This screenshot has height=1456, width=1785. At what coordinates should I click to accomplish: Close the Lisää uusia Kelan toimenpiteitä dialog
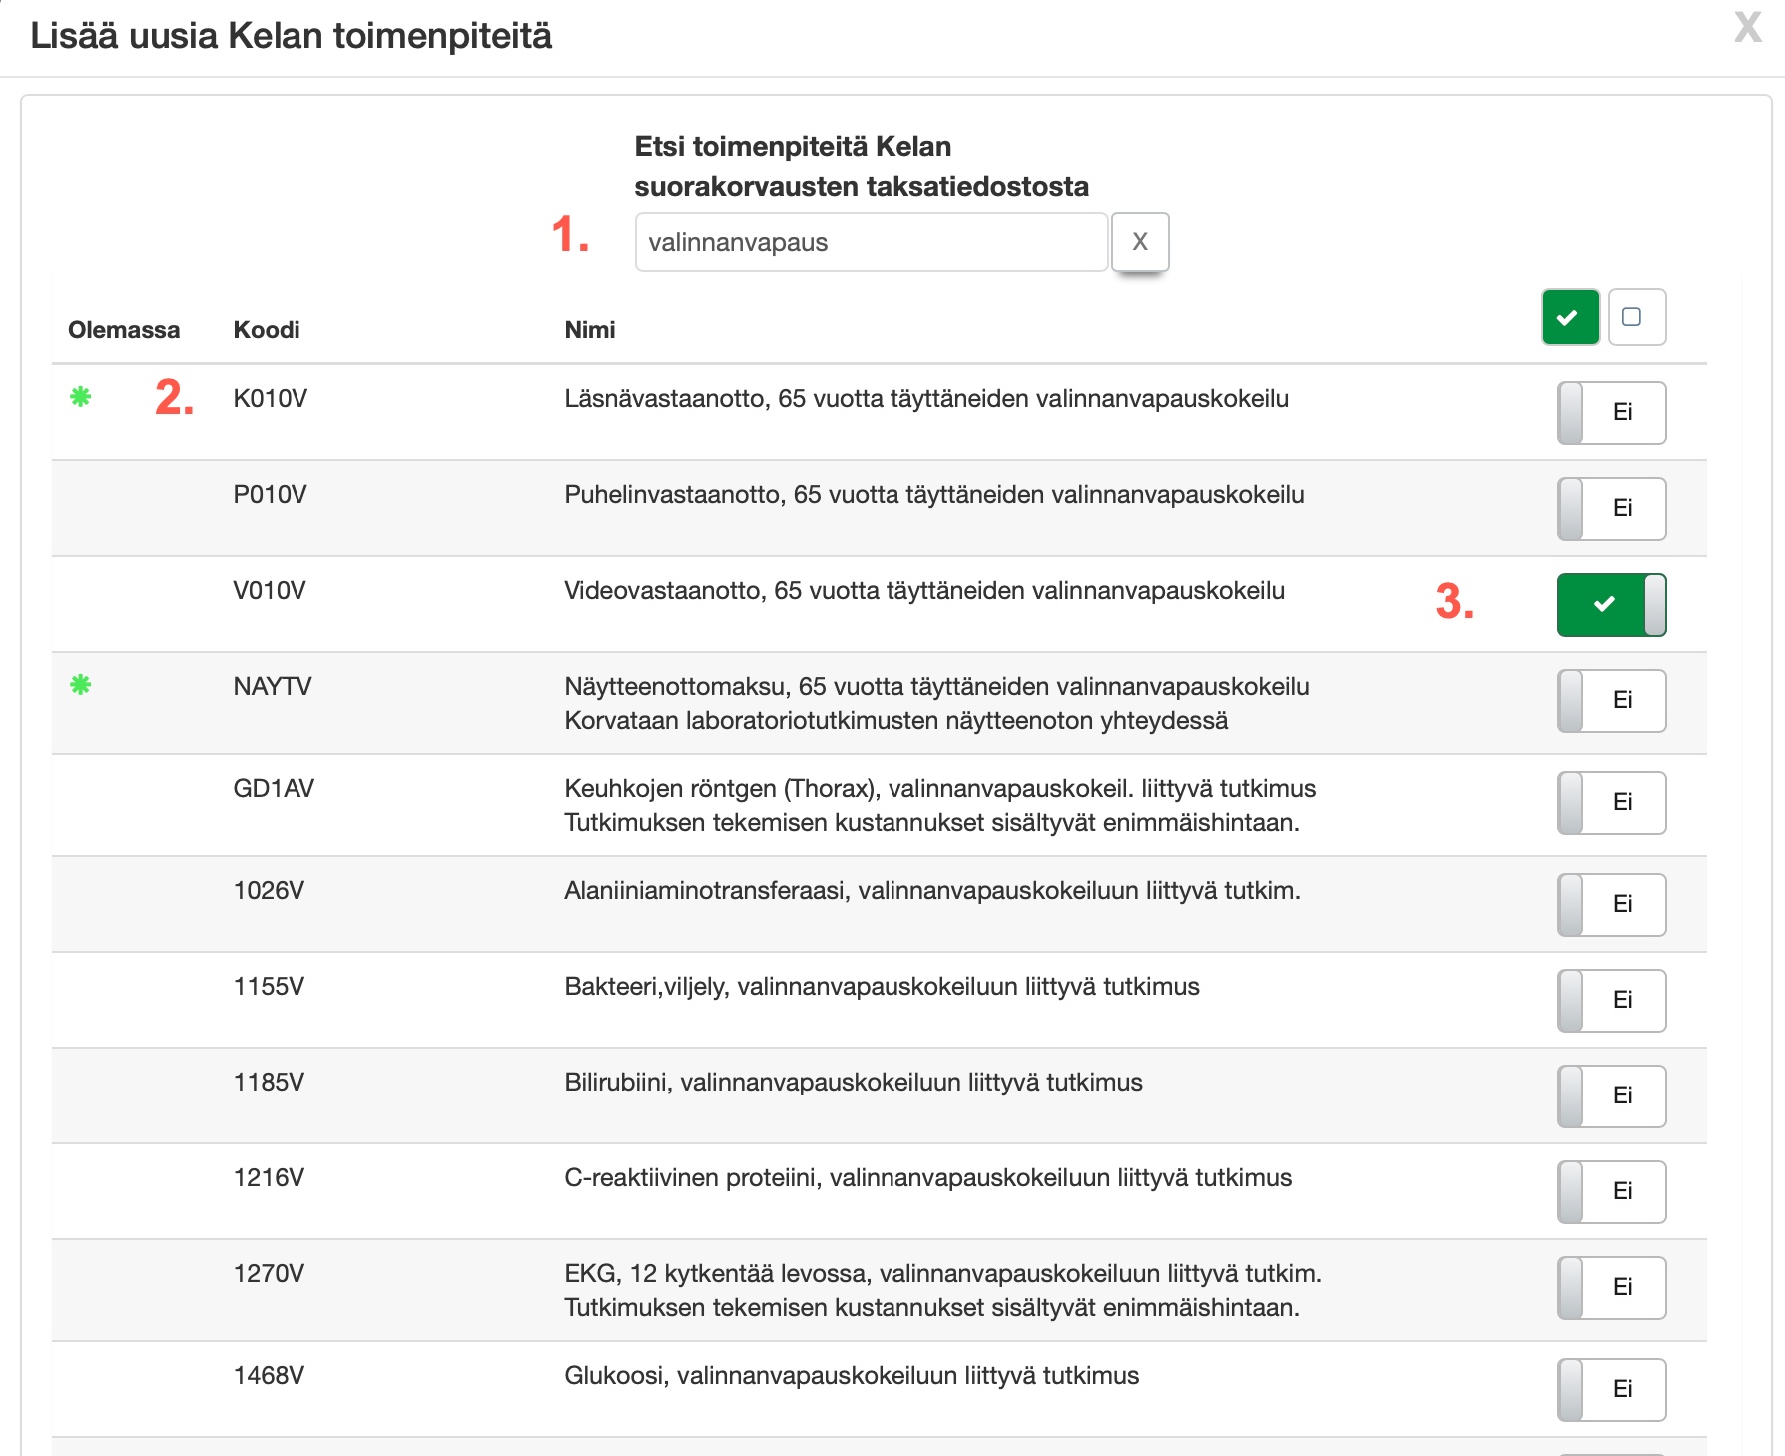(x=1747, y=28)
